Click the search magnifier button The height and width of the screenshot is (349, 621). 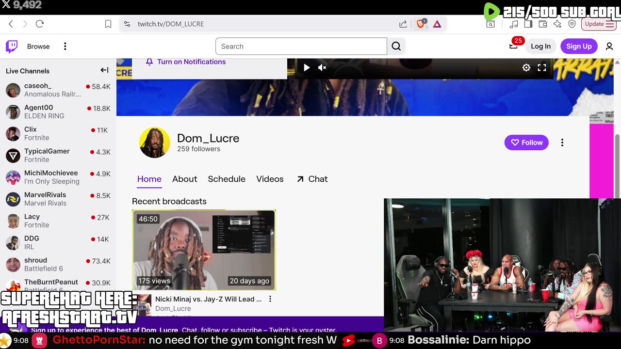tap(396, 47)
